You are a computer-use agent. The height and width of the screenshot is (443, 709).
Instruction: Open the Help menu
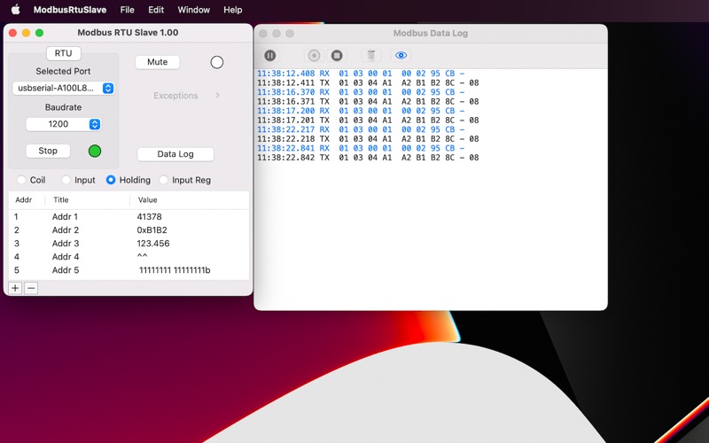(x=233, y=10)
